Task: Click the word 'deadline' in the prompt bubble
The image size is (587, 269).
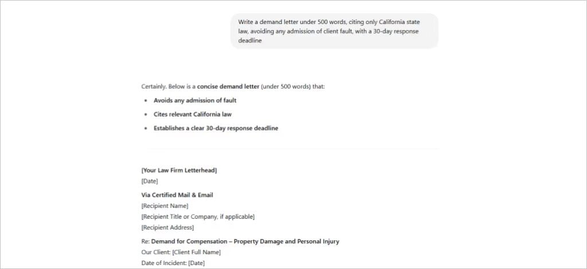Action: (x=250, y=41)
